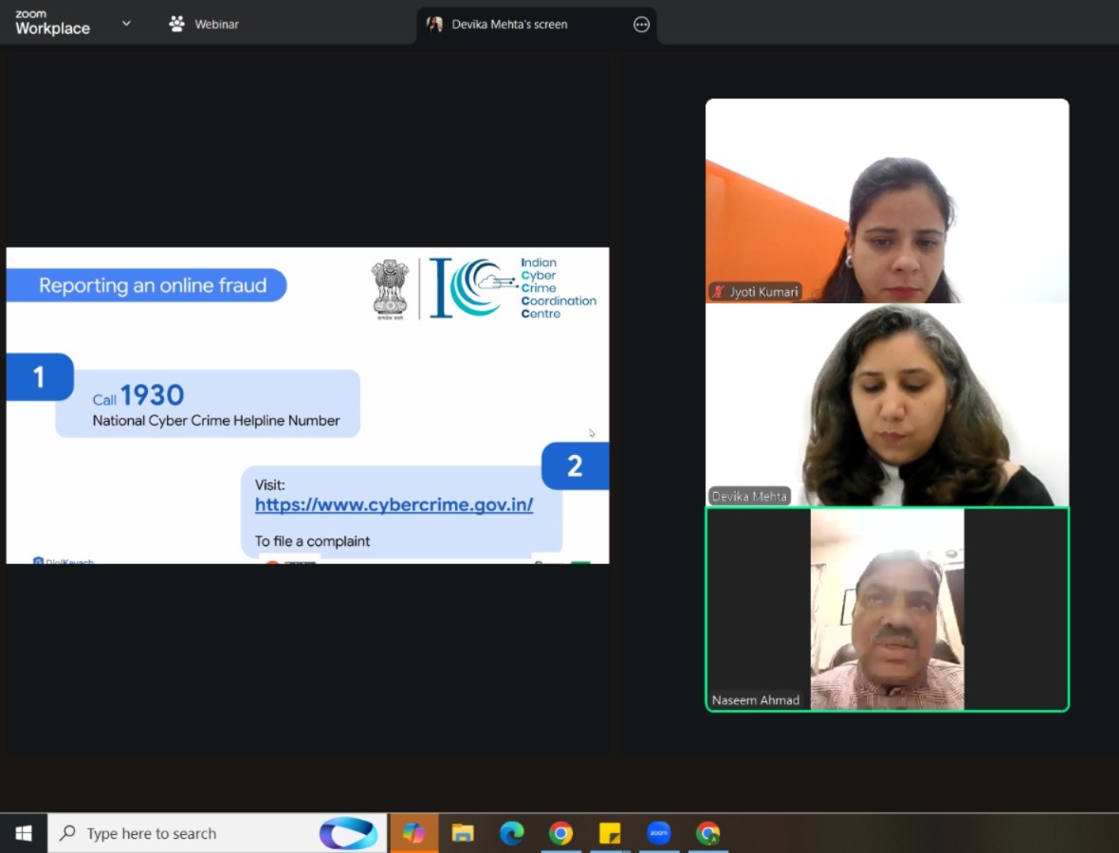Select Devika Mehta's video tile

tap(887, 405)
